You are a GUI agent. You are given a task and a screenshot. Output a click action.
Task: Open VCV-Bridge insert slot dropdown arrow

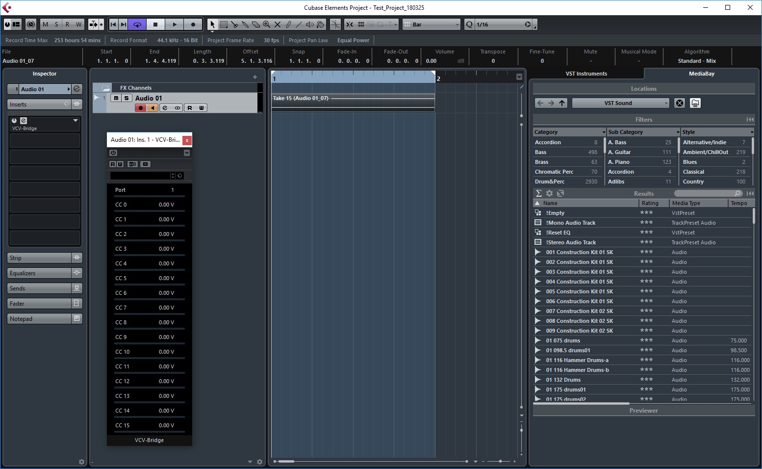click(76, 120)
